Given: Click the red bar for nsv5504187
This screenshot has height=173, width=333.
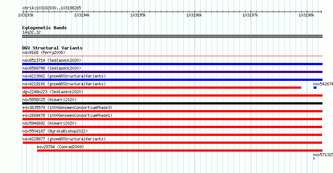Looking at the screenshot, I should coord(172,135).
